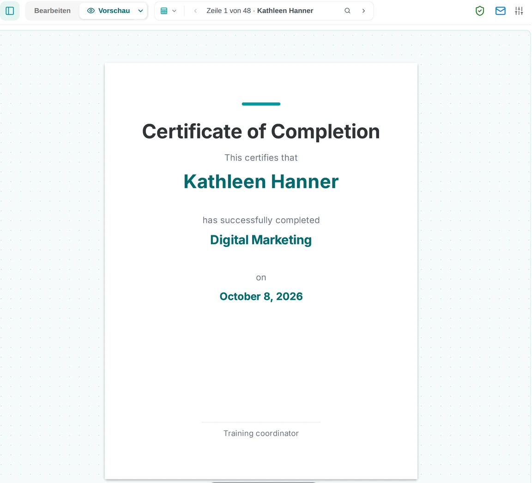Expand the chevron next to table icon

click(x=174, y=11)
